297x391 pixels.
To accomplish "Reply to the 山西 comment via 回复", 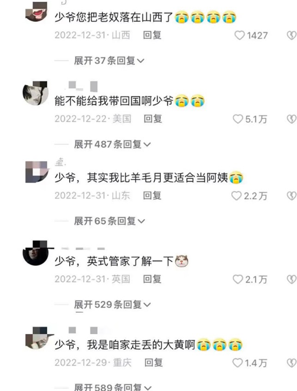I will pyautogui.click(x=152, y=35).
